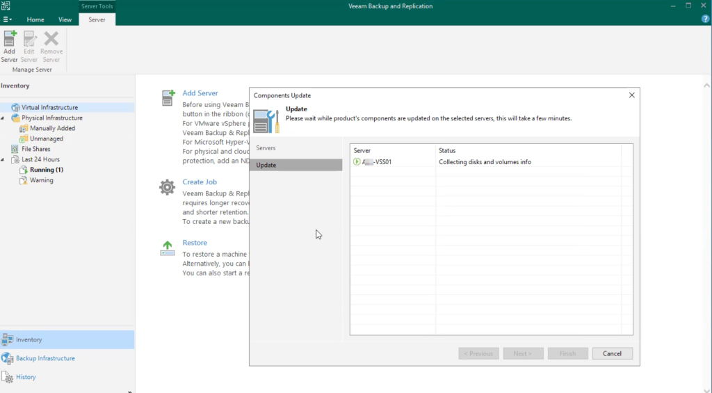Click the green running icon beside VSS01

click(x=357, y=162)
